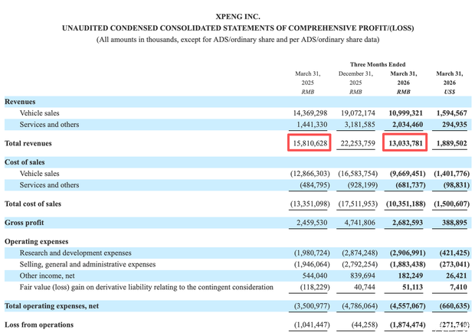Viewport: 475px width, 336px height.
Task: Click the 'Total cost of sales' label
Action: (x=33, y=204)
